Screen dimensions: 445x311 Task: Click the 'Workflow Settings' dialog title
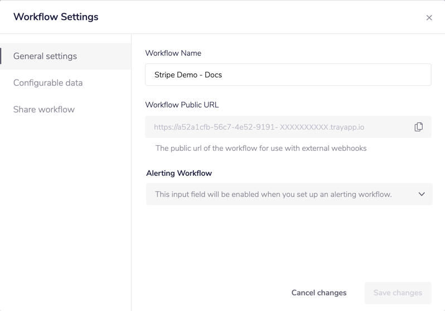(x=56, y=17)
